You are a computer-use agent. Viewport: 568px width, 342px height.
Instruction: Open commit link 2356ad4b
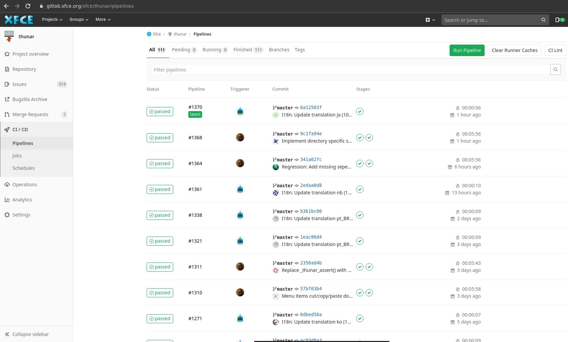[x=311, y=263]
